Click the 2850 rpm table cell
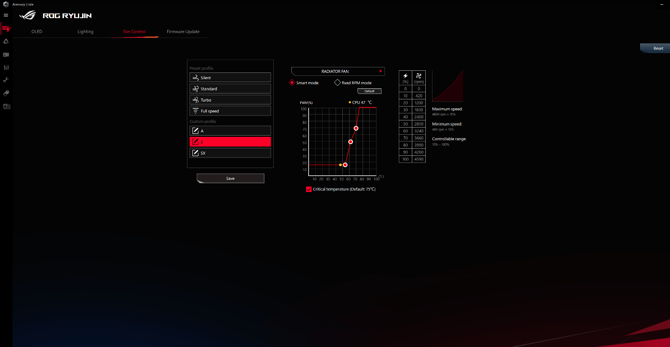Image resolution: width=670 pixels, height=347 pixels. (x=419, y=124)
